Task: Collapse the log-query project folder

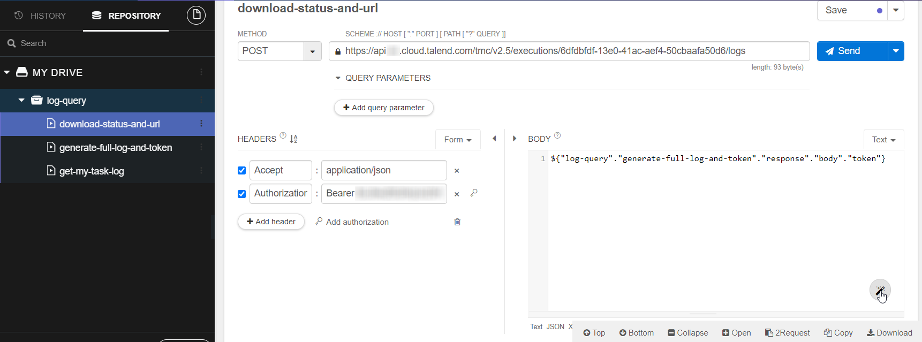Action: coord(21,100)
